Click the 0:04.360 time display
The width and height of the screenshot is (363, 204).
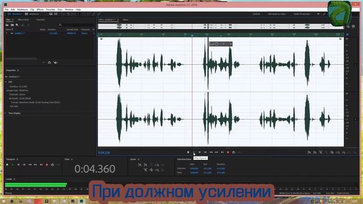(x=95, y=169)
